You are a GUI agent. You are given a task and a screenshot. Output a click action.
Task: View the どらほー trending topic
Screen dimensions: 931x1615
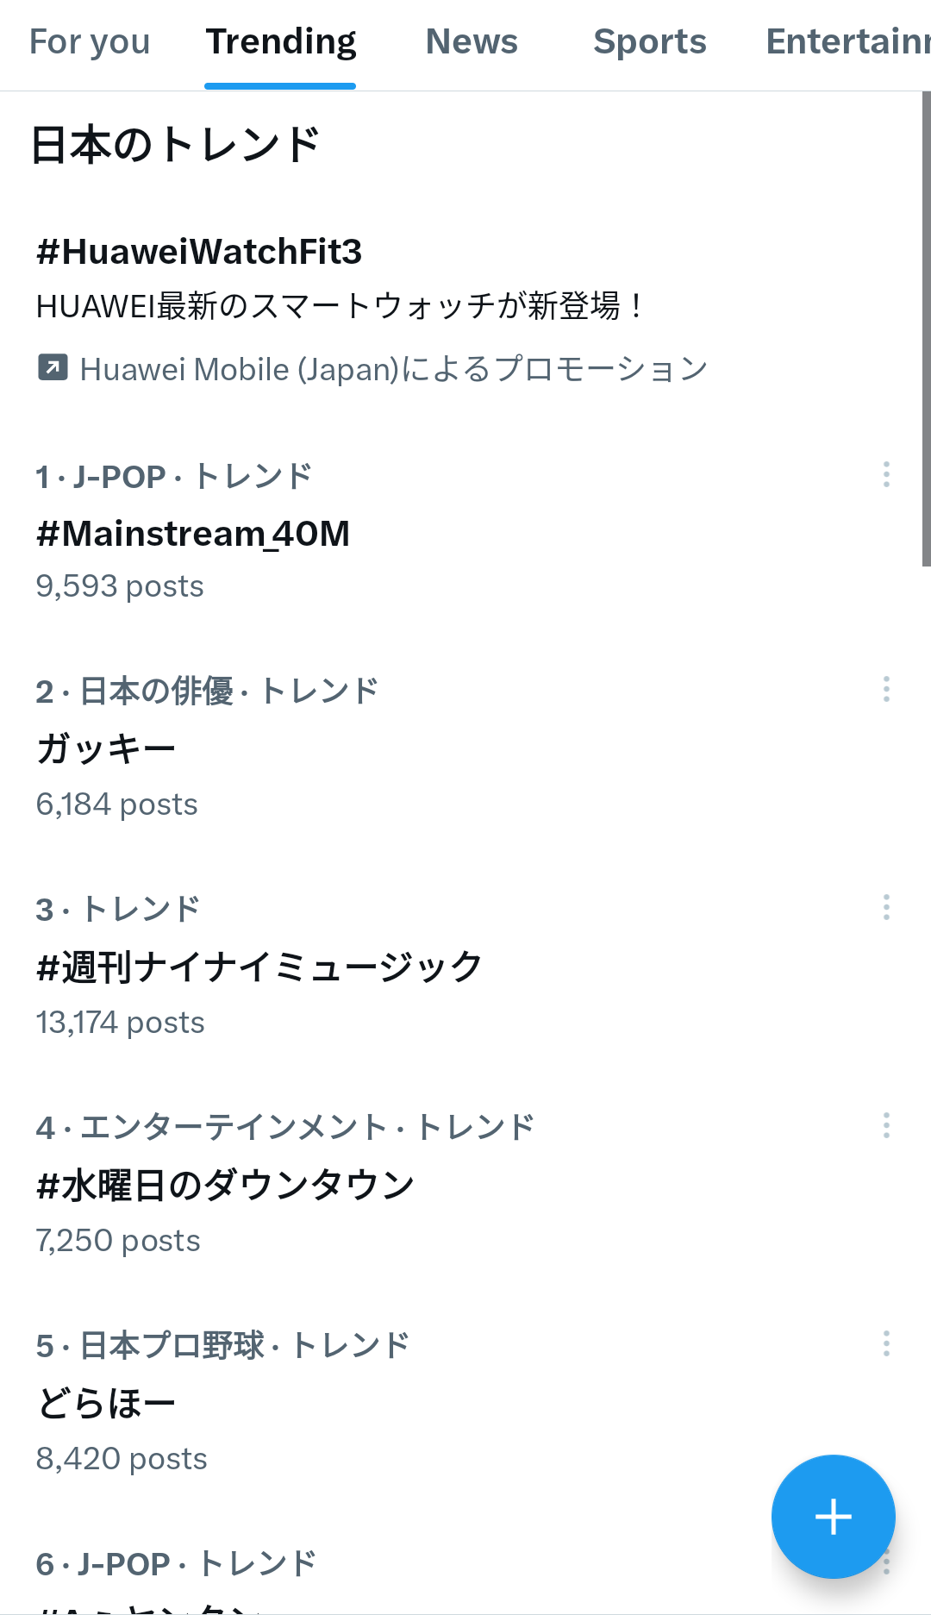click(x=106, y=1403)
